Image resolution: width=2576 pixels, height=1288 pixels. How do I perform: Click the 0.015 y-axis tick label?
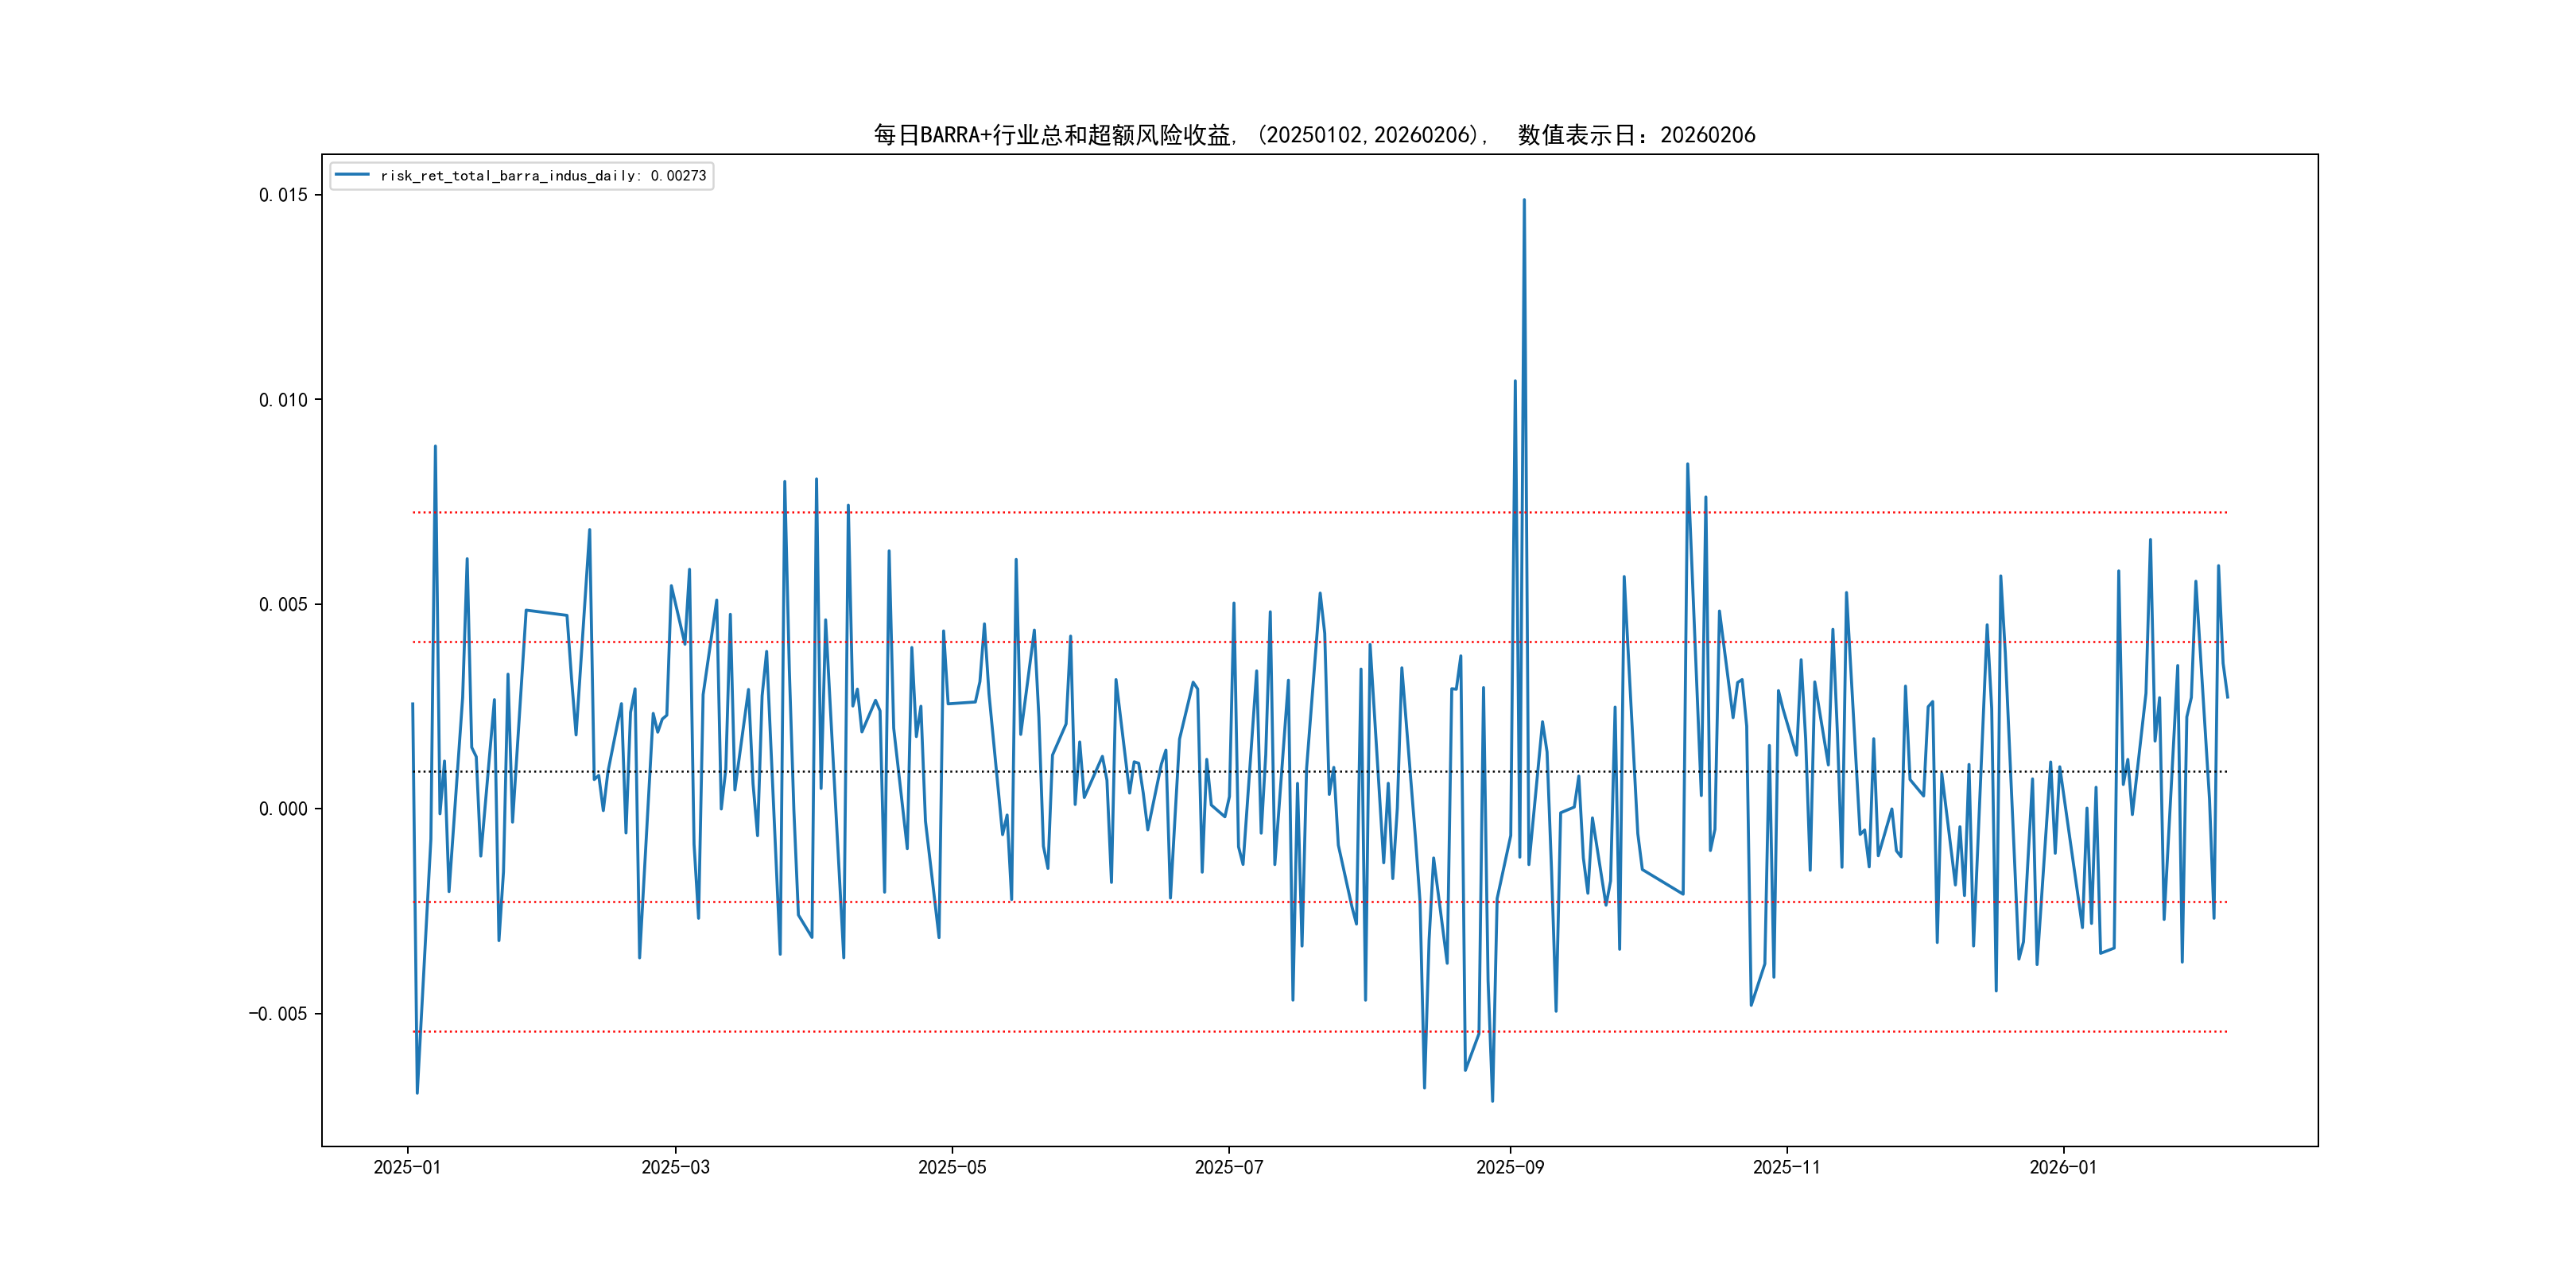[283, 195]
